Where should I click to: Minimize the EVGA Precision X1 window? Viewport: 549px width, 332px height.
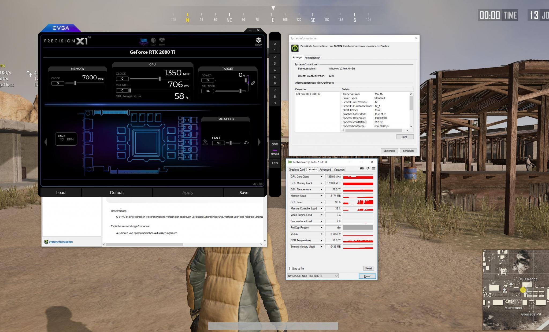[250, 31]
